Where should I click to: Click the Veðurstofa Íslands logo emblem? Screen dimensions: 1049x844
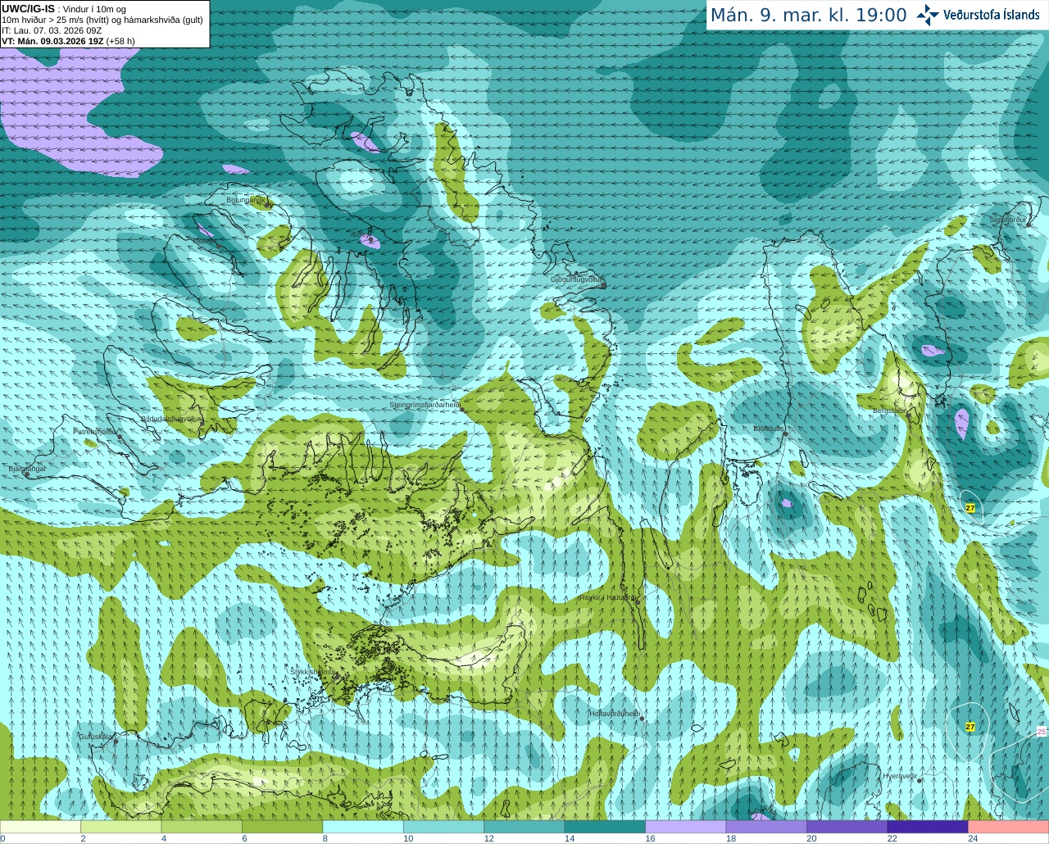(928, 15)
